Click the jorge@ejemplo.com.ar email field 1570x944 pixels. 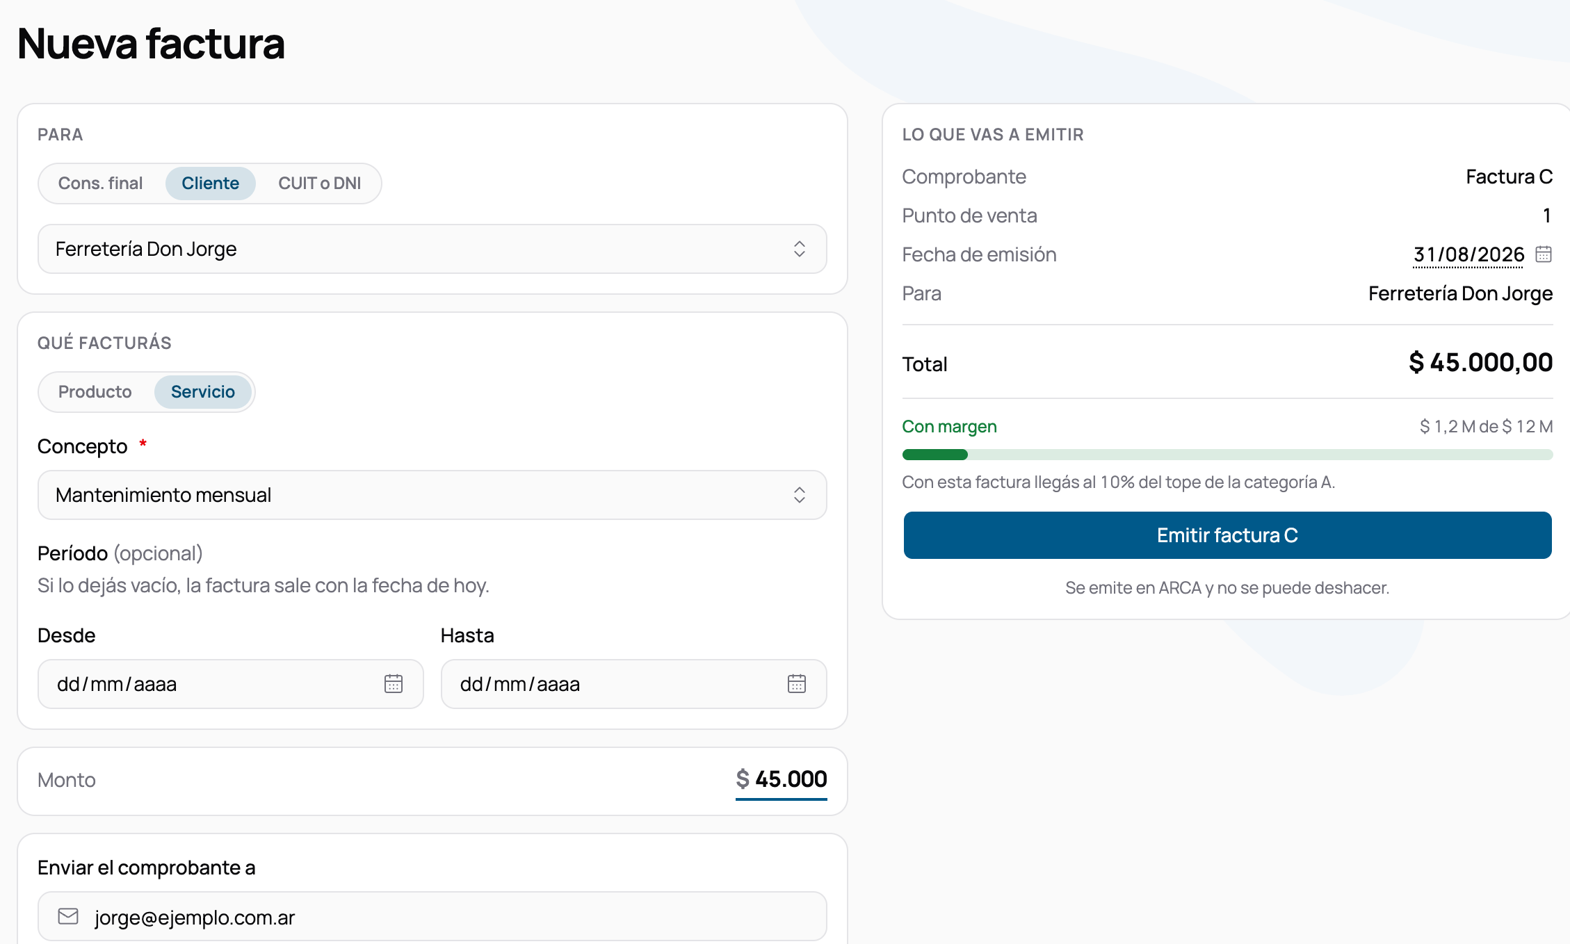(x=432, y=916)
